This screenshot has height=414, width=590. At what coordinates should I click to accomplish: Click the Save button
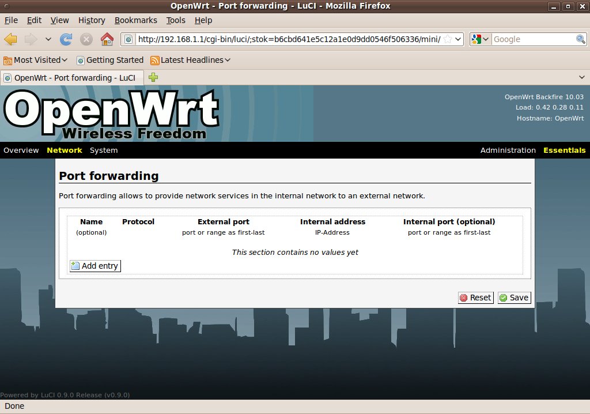(x=514, y=298)
